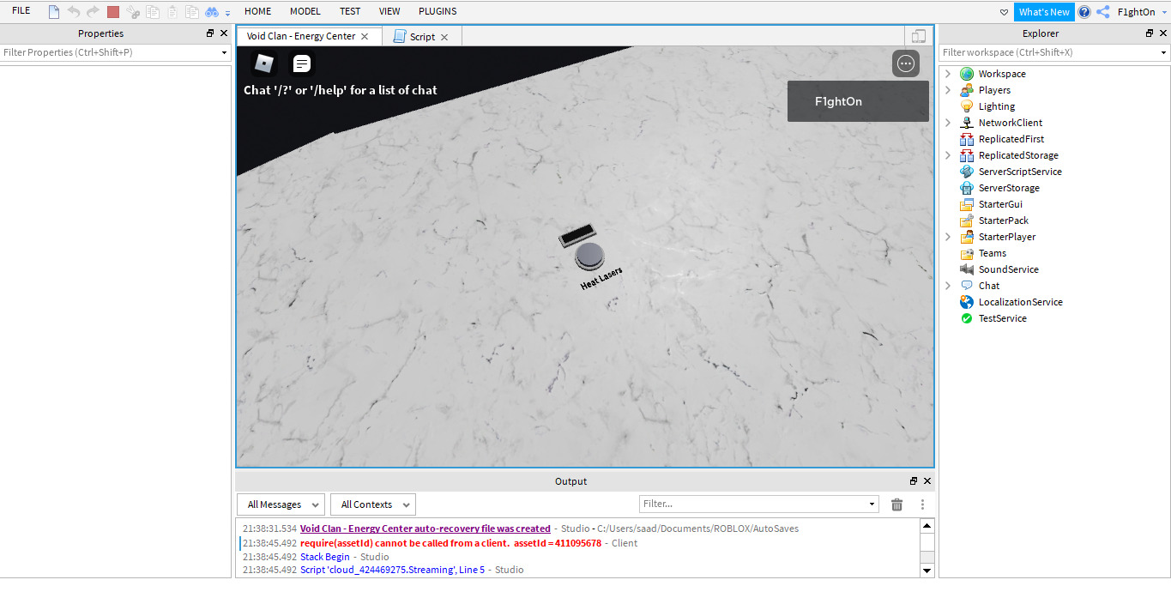Switch to the PLUGINS ribbon tab
The height and width of the screenshot is (604, 1171).
click(438, 11)
